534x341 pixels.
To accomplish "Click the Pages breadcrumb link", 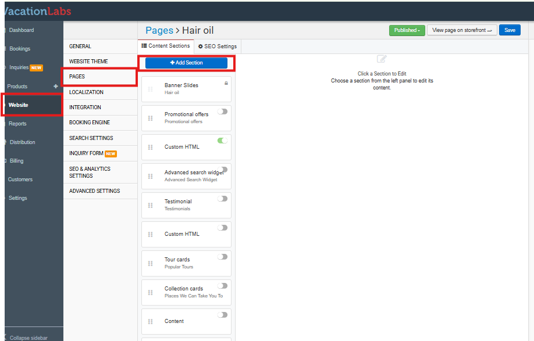I will click(159, 30).
